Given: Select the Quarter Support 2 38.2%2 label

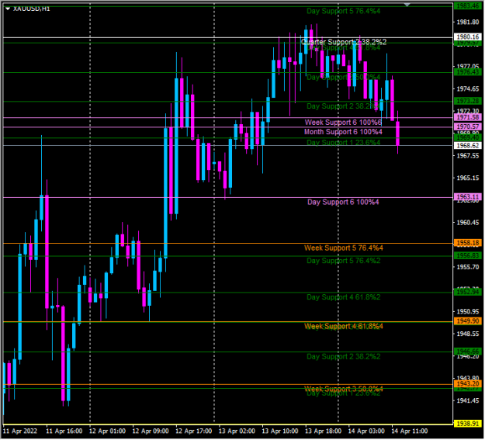Looking at the screenshot, I should pos(343,42).
